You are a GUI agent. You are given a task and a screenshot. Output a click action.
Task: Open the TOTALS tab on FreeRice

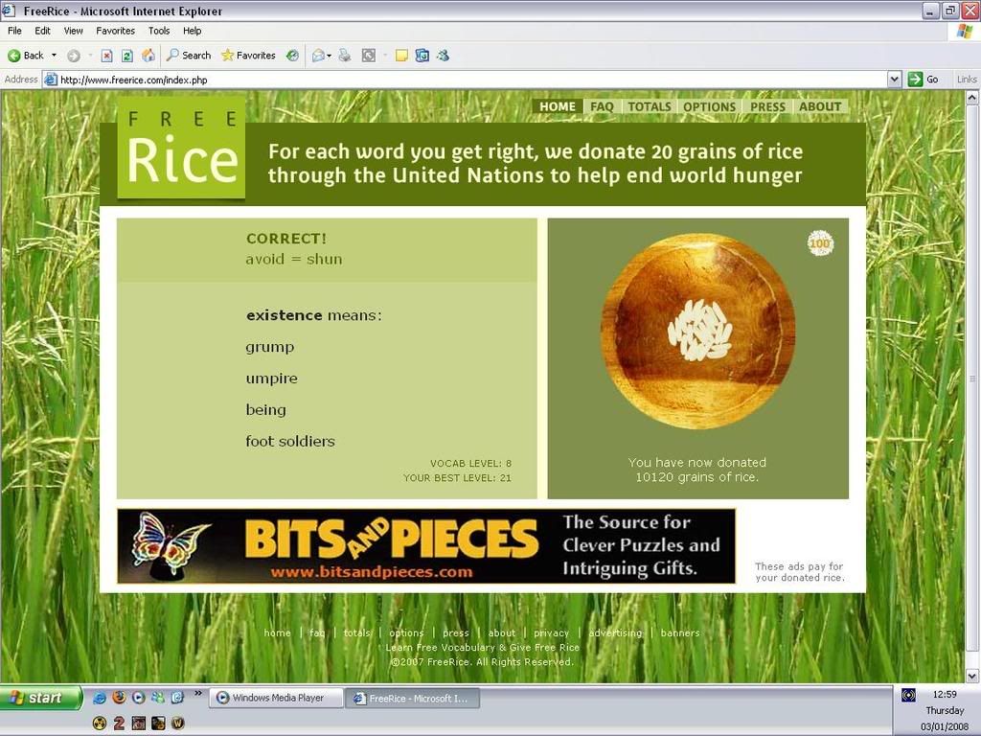[649, 106]
